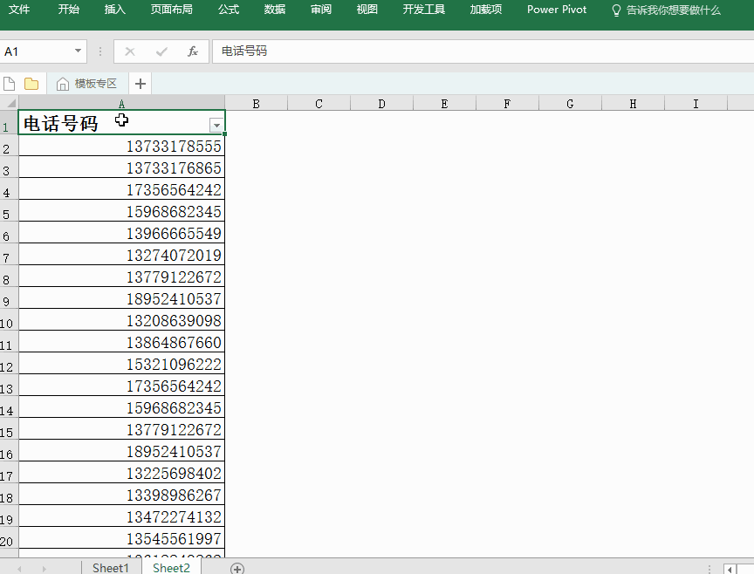This screenshot has height=574, width=754.
Task: Open the Power Pivot tab
Action: 557,10
